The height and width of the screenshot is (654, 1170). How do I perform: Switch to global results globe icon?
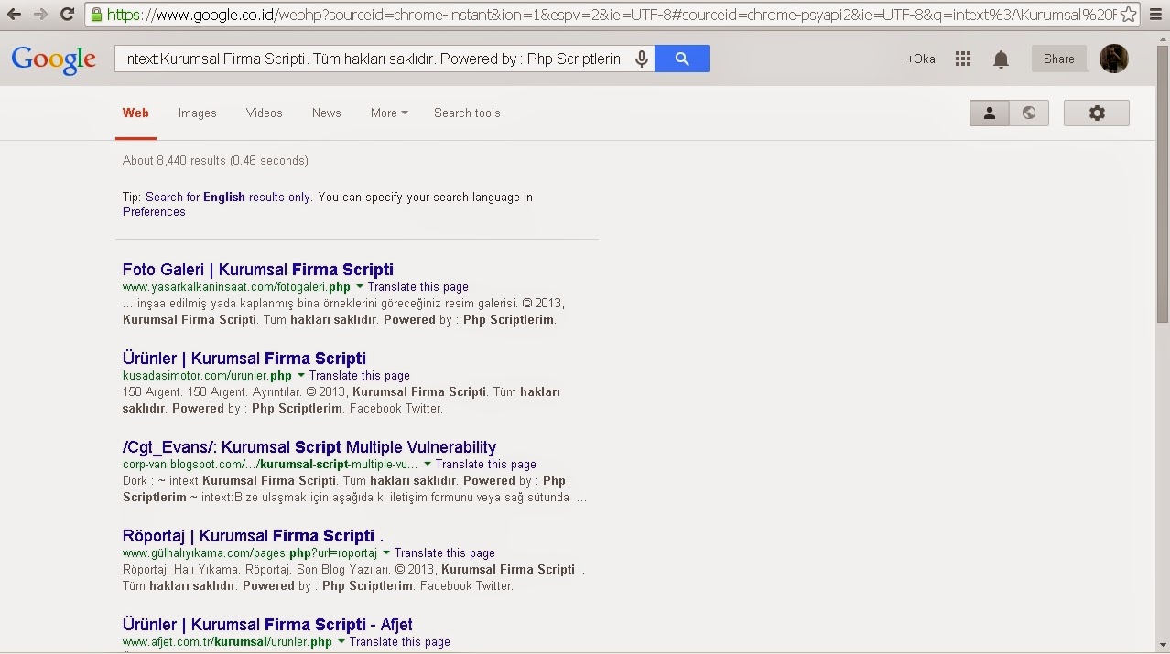coord(1029,113)
